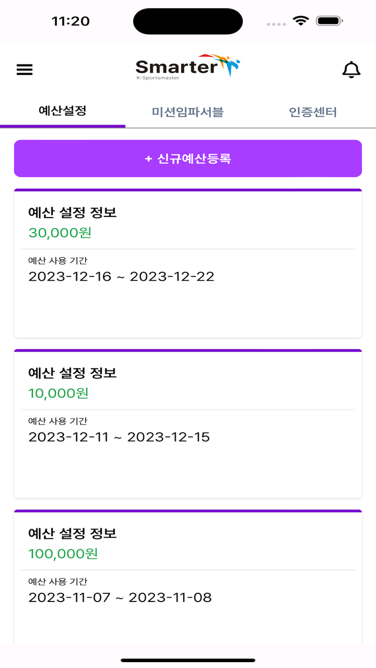The image size is (376, 668).
Task: Select the 2023-12-11 ~ 2023-12-15 date range
Action: coord(119,437)
